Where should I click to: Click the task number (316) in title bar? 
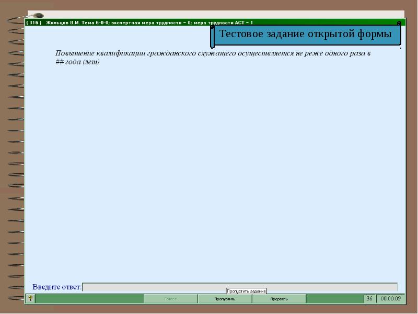[34, 23]
